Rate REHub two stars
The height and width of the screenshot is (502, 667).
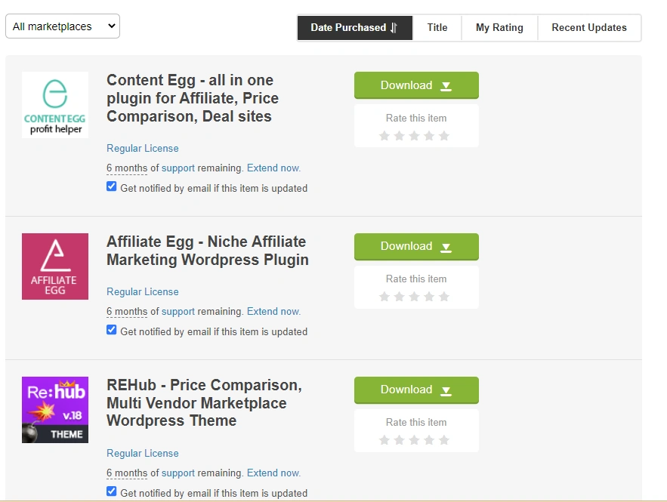point(399,440)
